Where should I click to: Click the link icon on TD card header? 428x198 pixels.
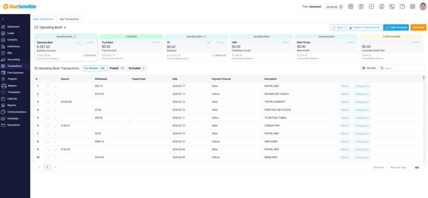pyautogui.click(x=205, y=37)
